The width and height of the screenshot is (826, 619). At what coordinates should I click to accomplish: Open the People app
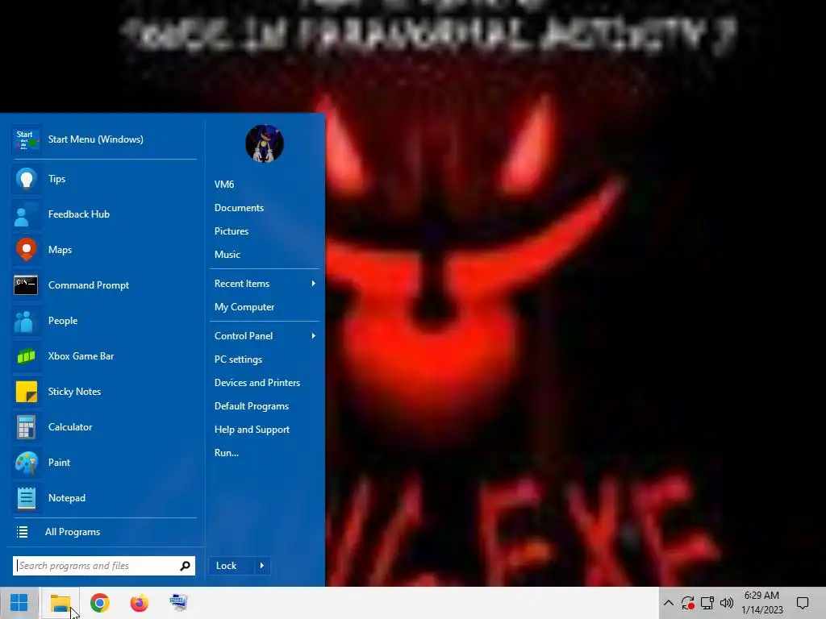pos(104,321)
